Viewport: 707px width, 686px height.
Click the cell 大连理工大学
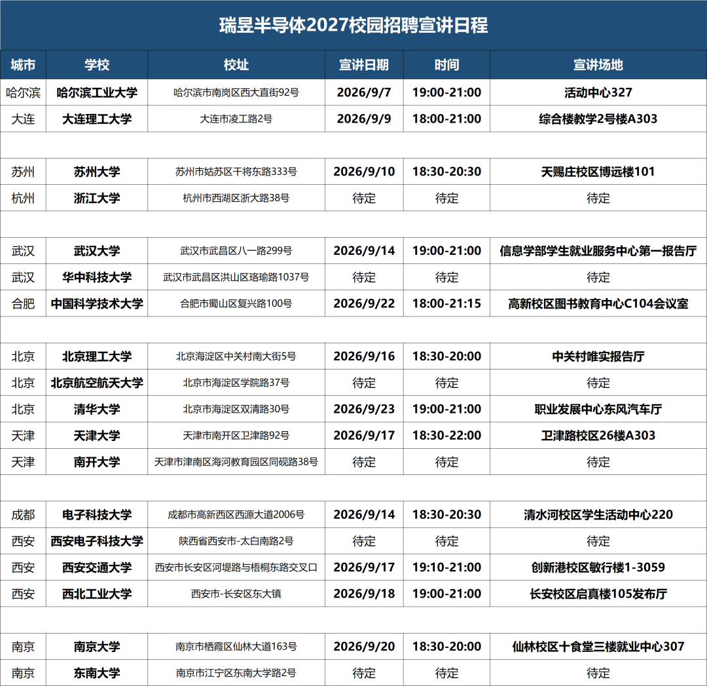pyautogui.click(x=97, y=119)
